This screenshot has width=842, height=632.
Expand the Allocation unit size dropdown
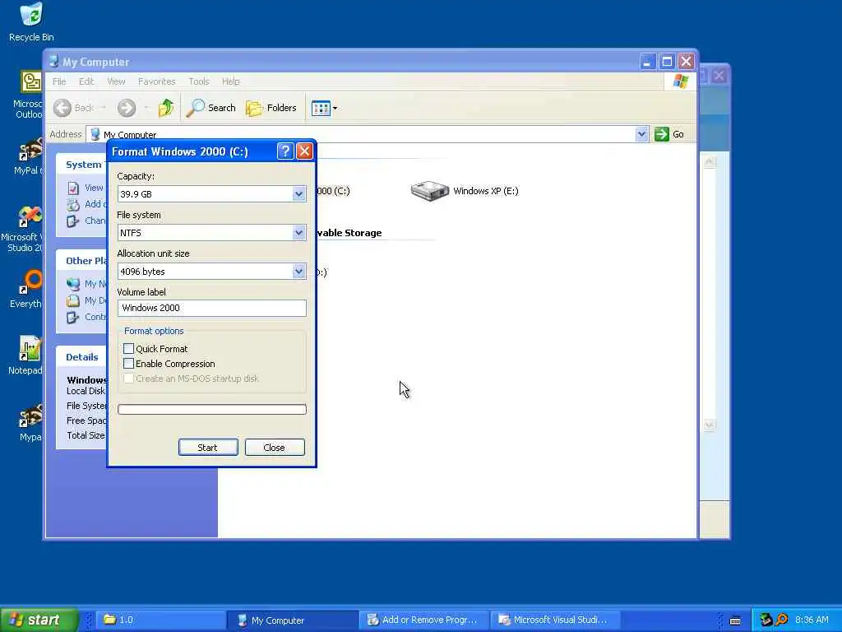click(x=298, y=272)
